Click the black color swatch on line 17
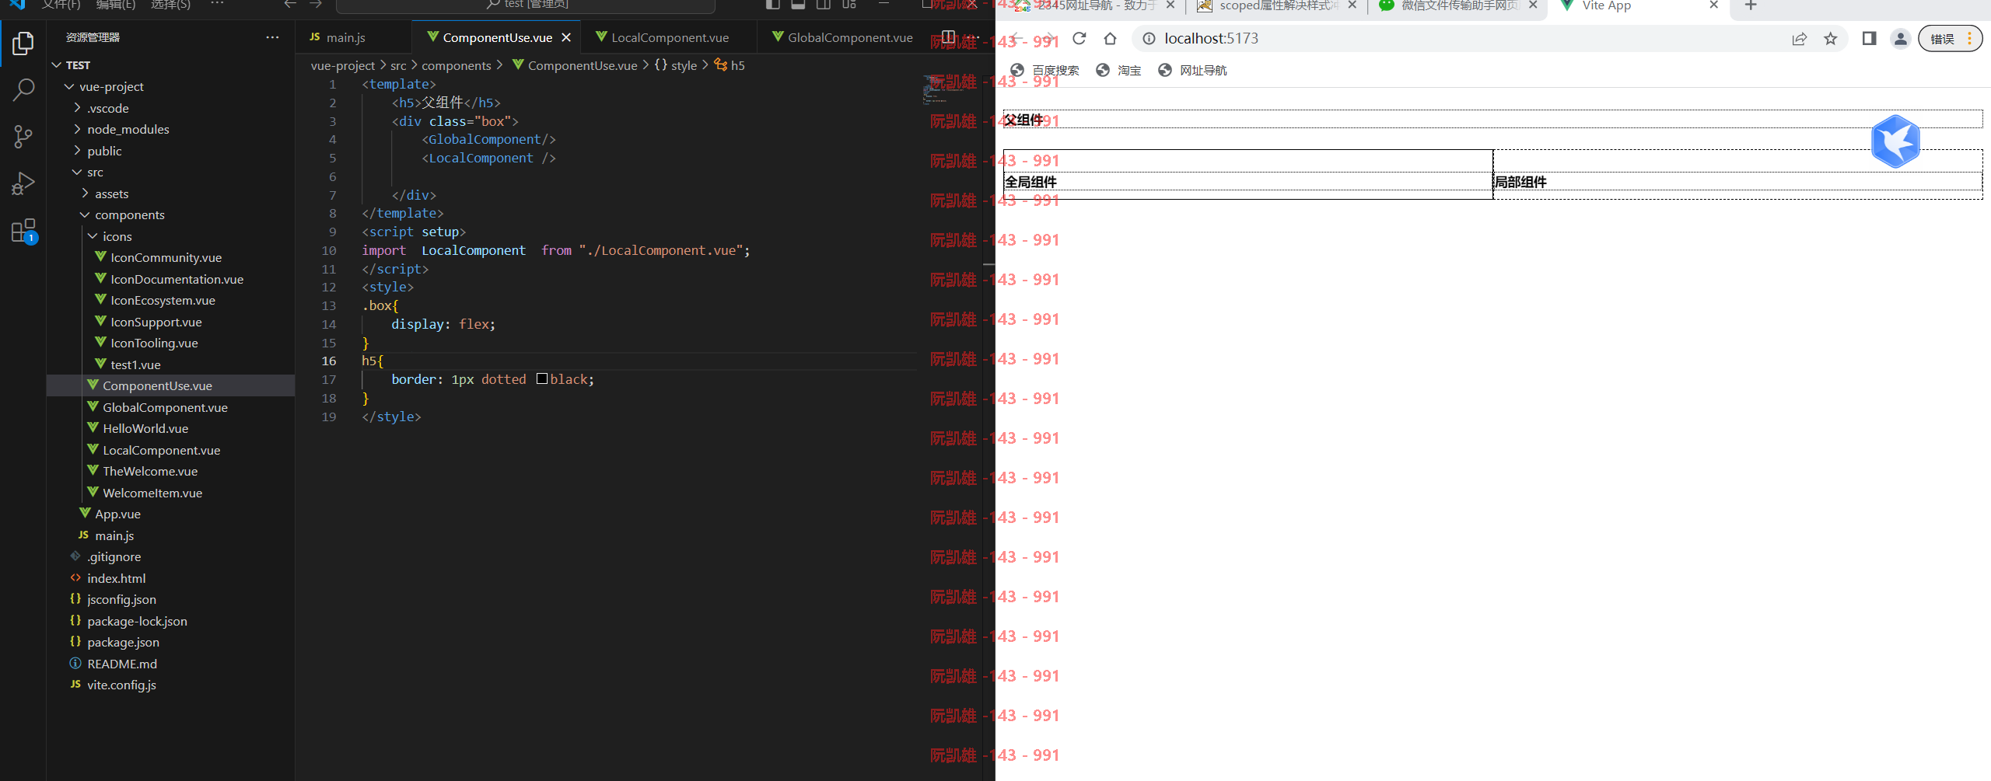The height and width of the screenshot is (781, 1991). (x=542, y=379)
